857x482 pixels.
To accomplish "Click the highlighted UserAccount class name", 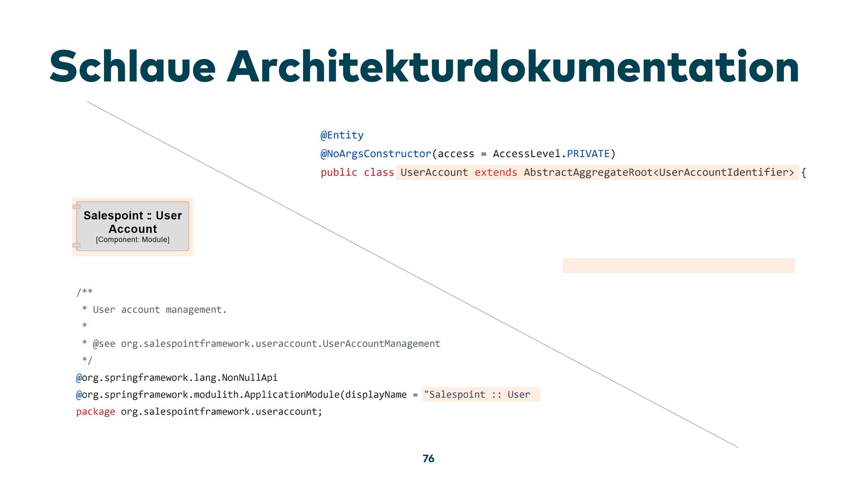I will pyautogui.click(x=434, y=172).
